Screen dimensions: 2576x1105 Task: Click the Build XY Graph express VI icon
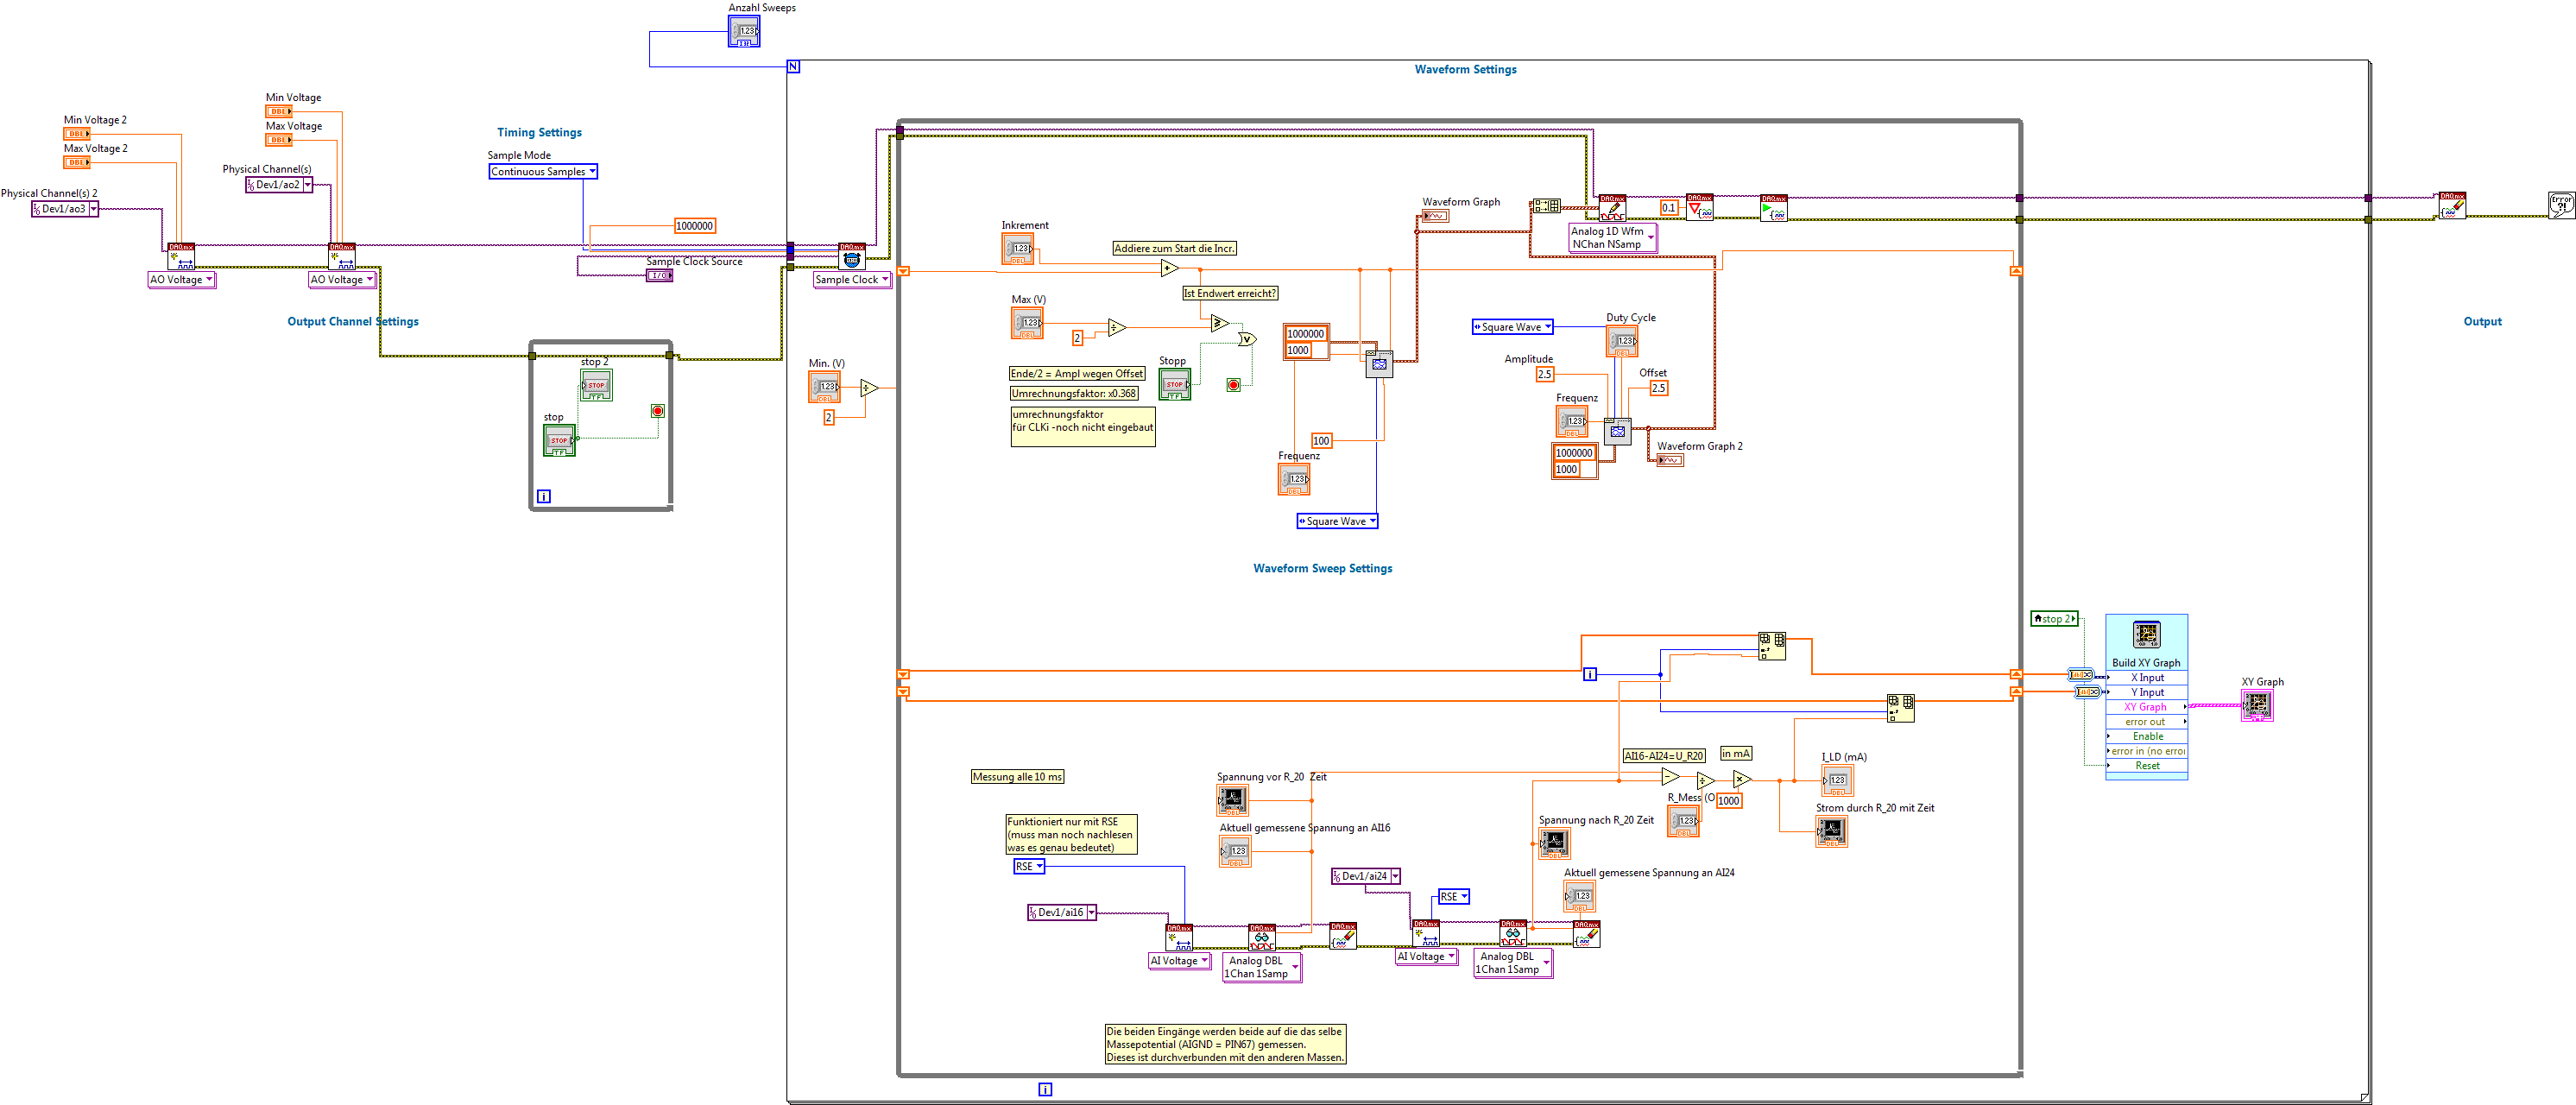pos(2146,634)
